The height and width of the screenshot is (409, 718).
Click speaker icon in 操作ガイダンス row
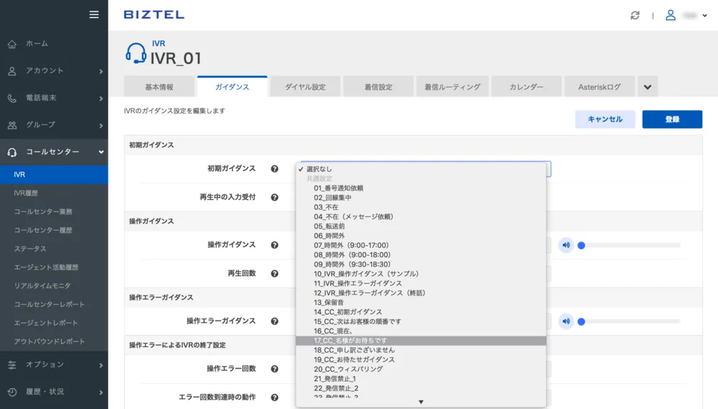tap(566, 245)
